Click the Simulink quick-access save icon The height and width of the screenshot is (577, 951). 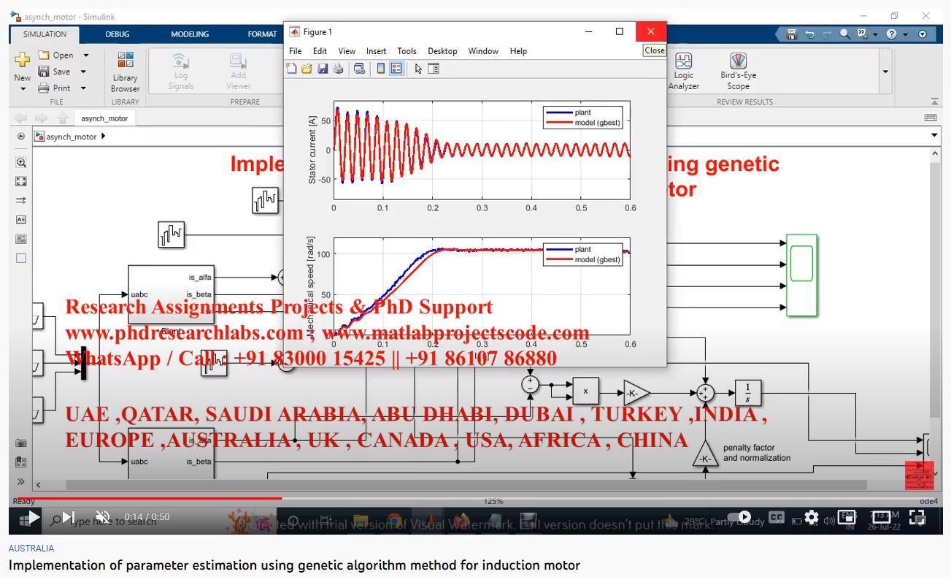pyautogui.click(x=792, y=34)
